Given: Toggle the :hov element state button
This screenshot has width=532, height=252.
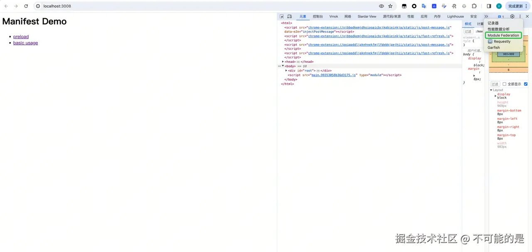Looking at the screenshot, I should click(479, 32).
